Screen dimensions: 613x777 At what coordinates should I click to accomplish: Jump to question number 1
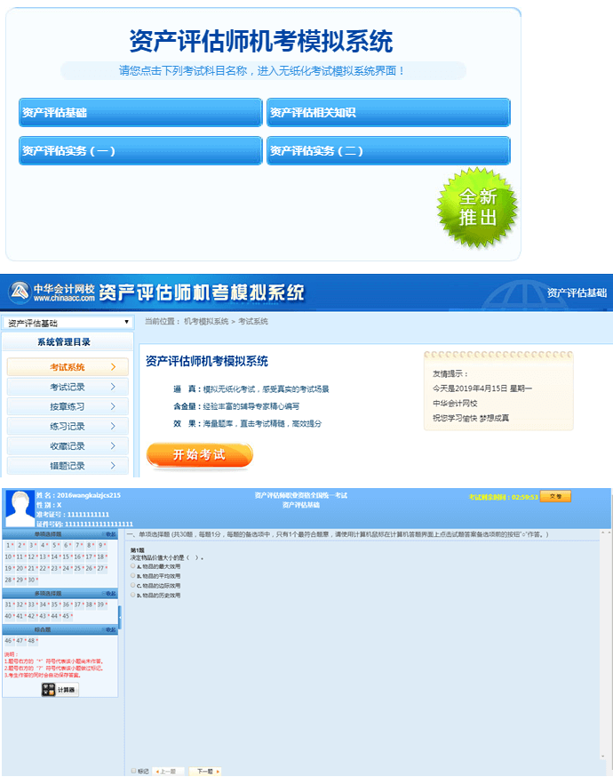click(10, 545)
